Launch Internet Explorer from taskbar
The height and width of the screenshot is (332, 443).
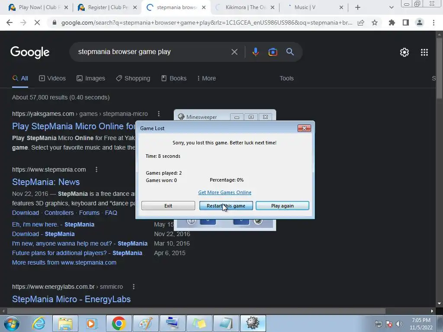click(38, 323)
